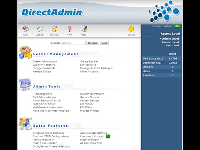Image resolution: width=200 pixels, height=150 pixels.
Task: Open Move Users between Resellers
Action: pos(51,111)
